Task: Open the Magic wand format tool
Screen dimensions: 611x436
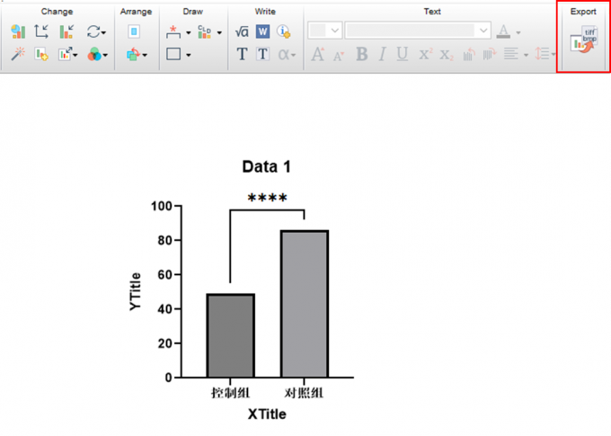Action: pyautogui.click(x=18, y=55)
